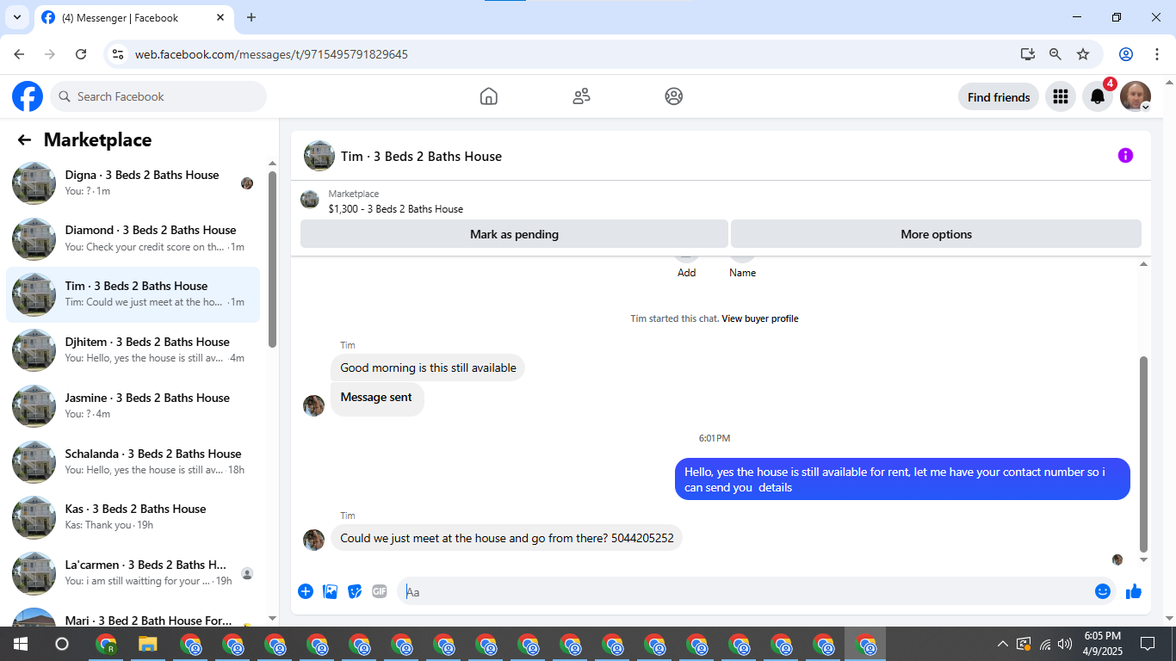The height and width of the screenshot is (661, 1176).
Task: Open Windows Start menu
Action: (x=20, y=644)
